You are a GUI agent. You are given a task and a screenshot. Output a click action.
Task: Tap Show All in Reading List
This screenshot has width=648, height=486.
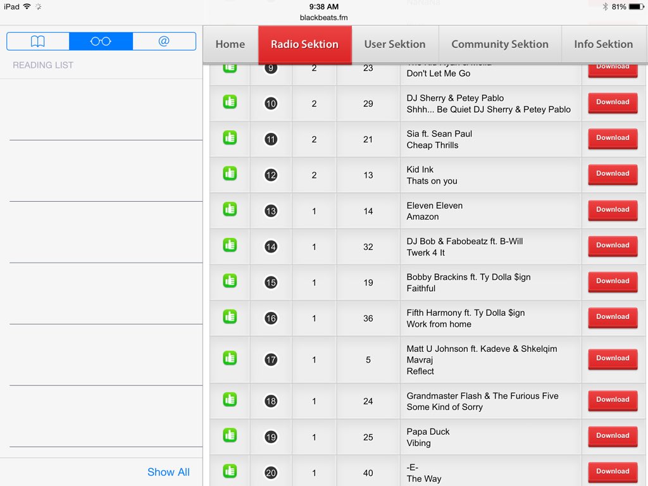coord(168,472)
